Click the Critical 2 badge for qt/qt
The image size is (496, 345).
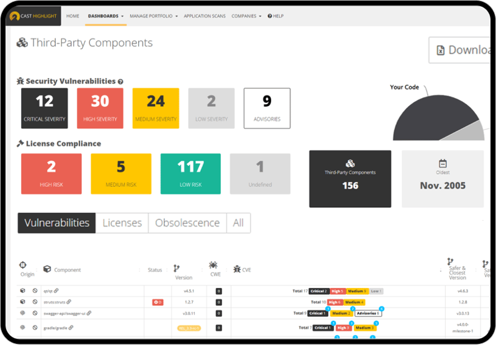[319, 290]
